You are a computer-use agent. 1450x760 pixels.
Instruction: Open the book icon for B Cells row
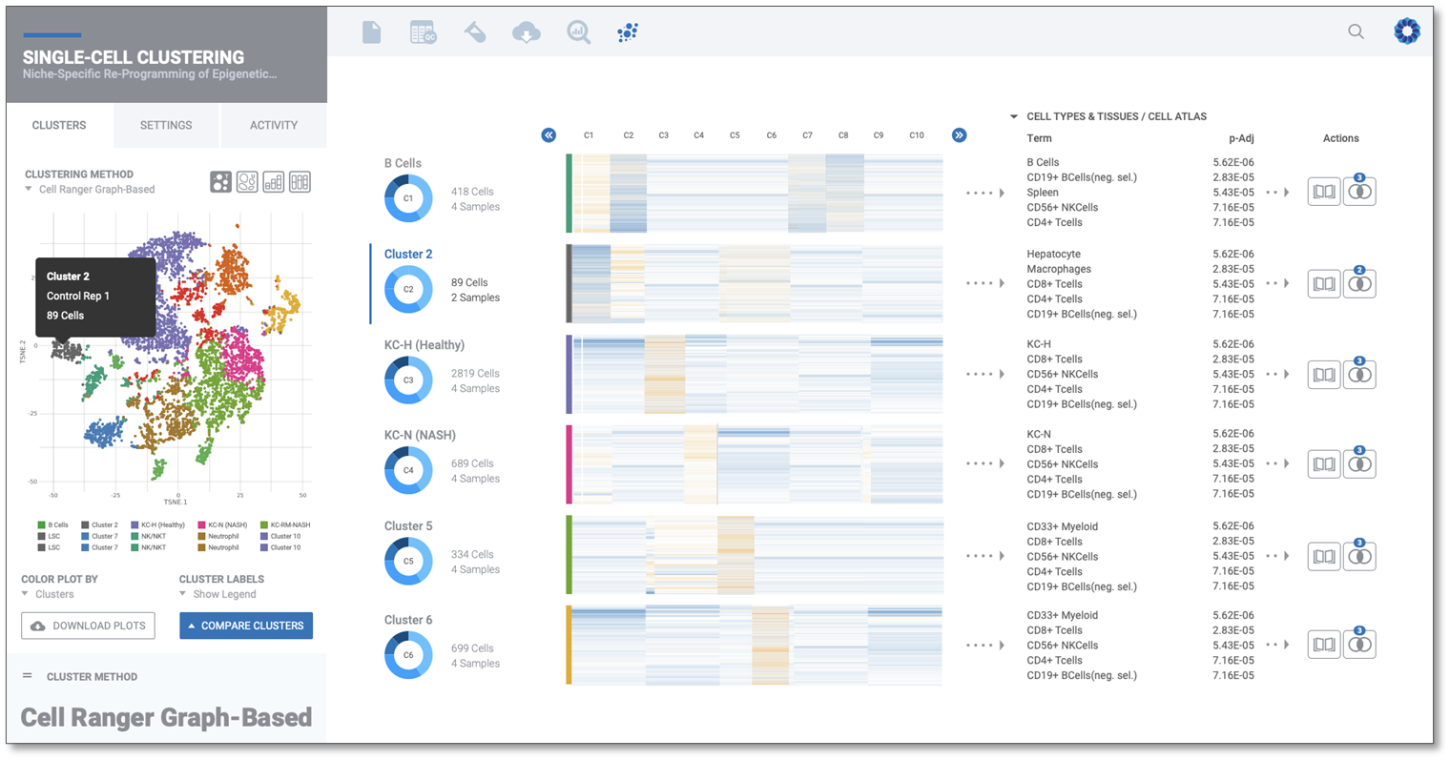click(1323, 192)
